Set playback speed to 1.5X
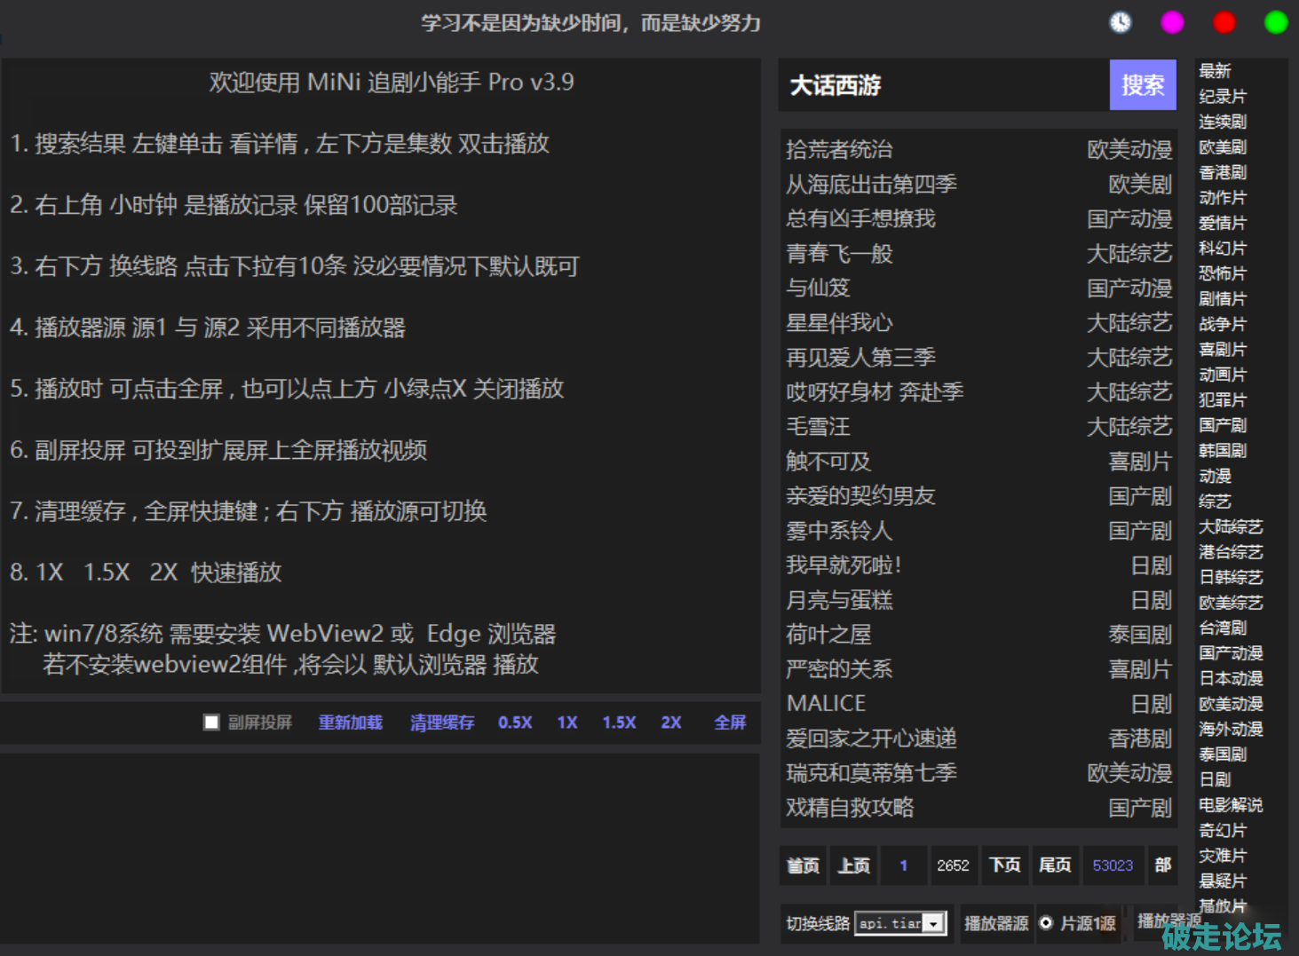 [x=619, y=723]
